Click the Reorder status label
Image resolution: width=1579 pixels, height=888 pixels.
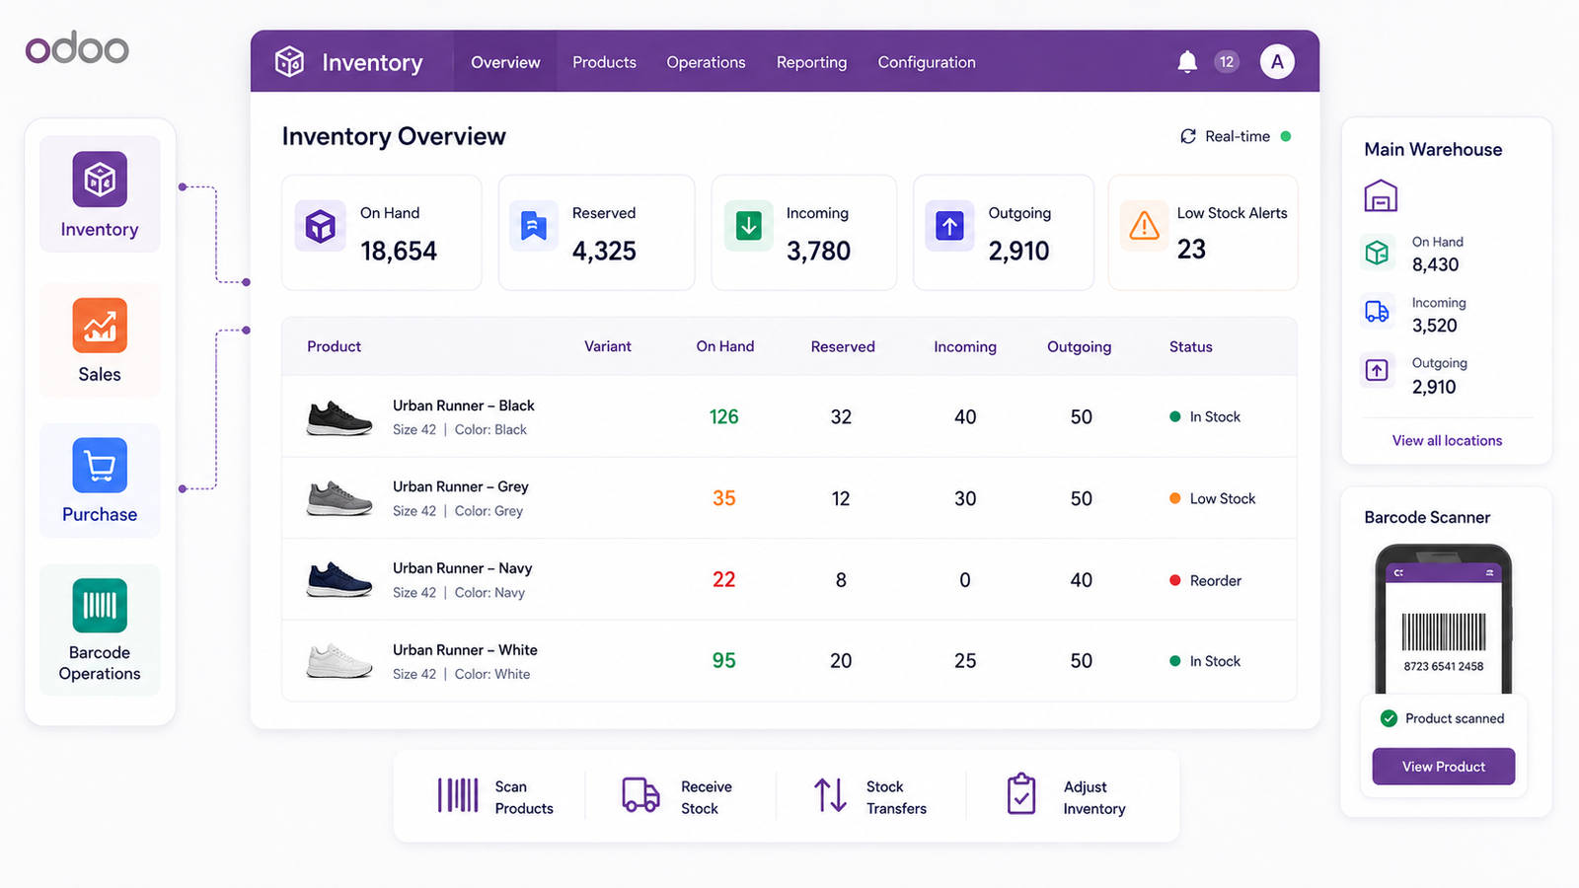point(1216,580)
